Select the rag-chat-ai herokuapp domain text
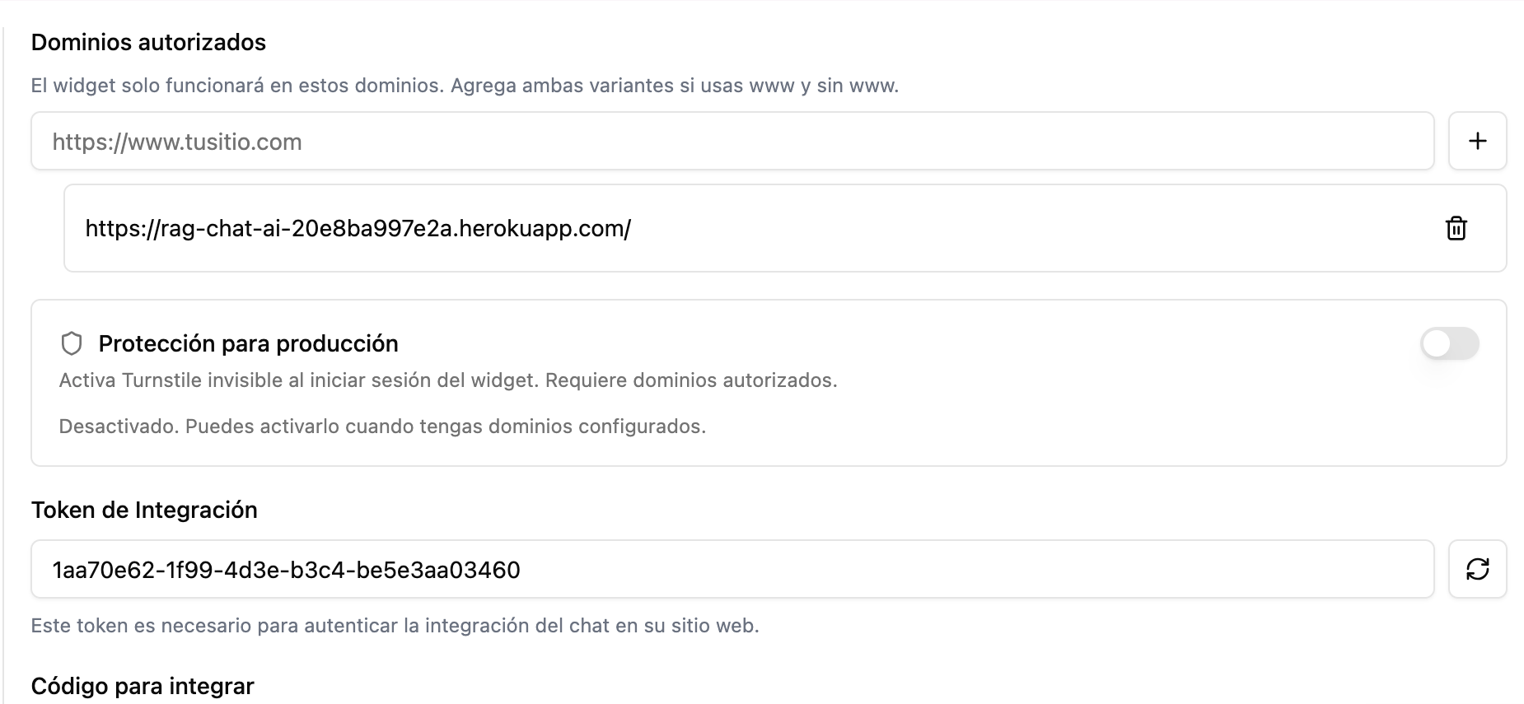This screenshot has width=1524, height=704. point(358,228)
